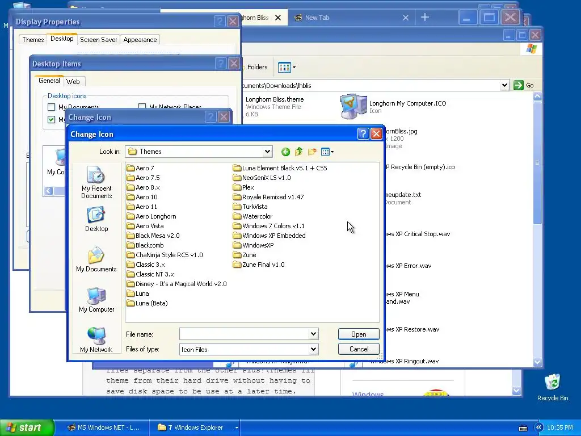The width and height of the screenshot is (581, 436).
Task: Select the Classic NT 3.x folder
Action: 150,274
